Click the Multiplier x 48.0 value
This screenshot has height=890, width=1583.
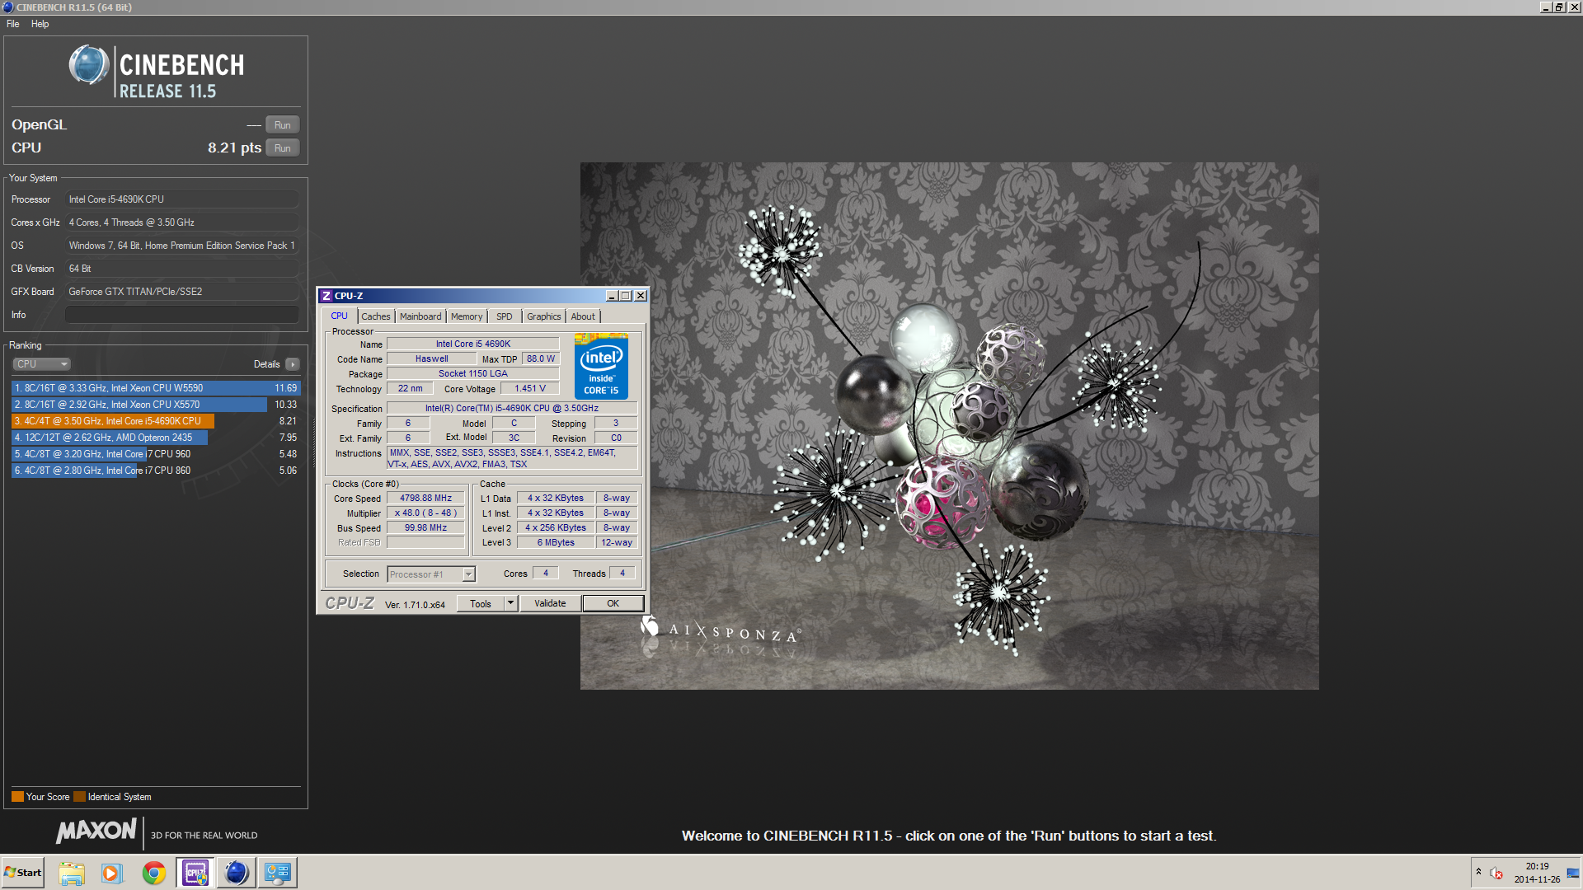(425, 513)
